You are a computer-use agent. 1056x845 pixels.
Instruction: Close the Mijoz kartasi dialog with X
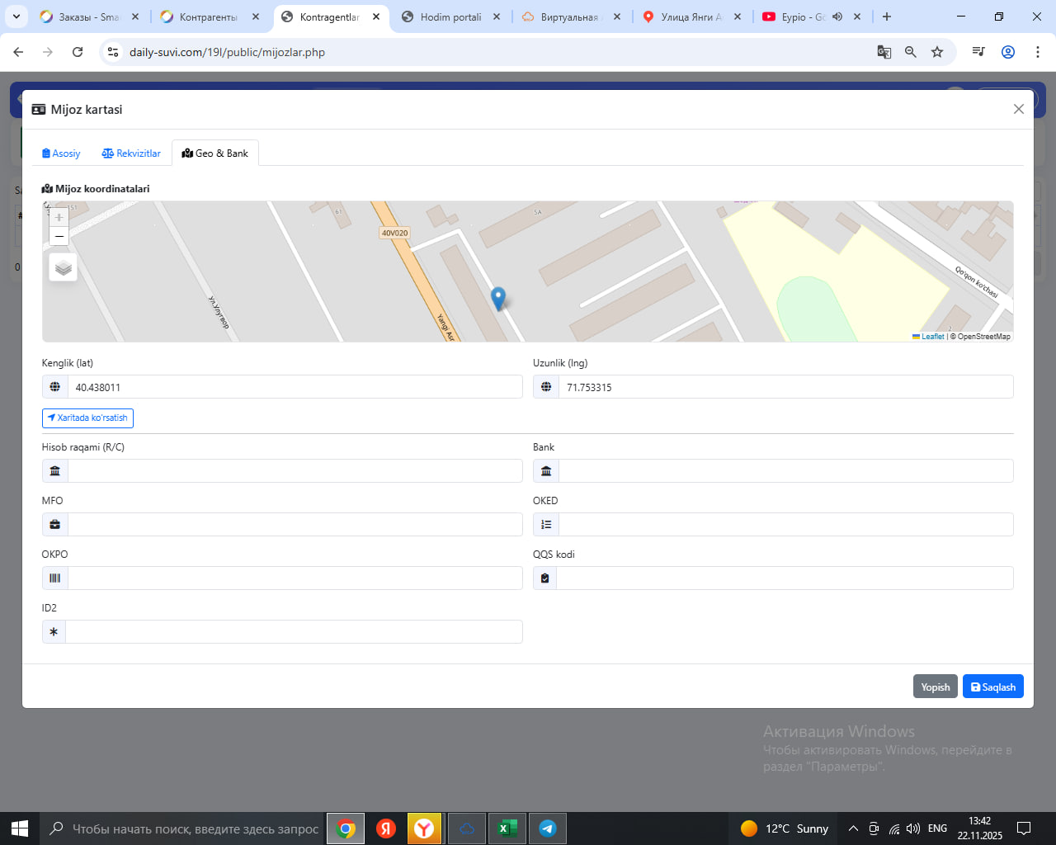[1018, 109]
